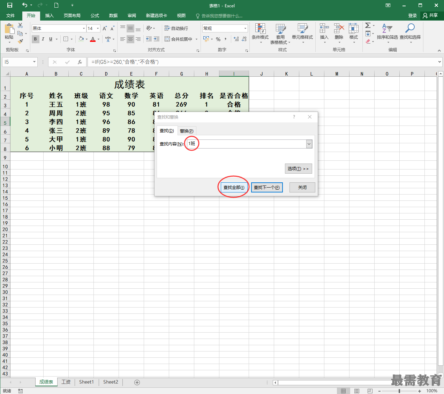Click the Increase Indent icon
Image resolution: width=444 pixels, height=394 pixels.
point(157,39)
